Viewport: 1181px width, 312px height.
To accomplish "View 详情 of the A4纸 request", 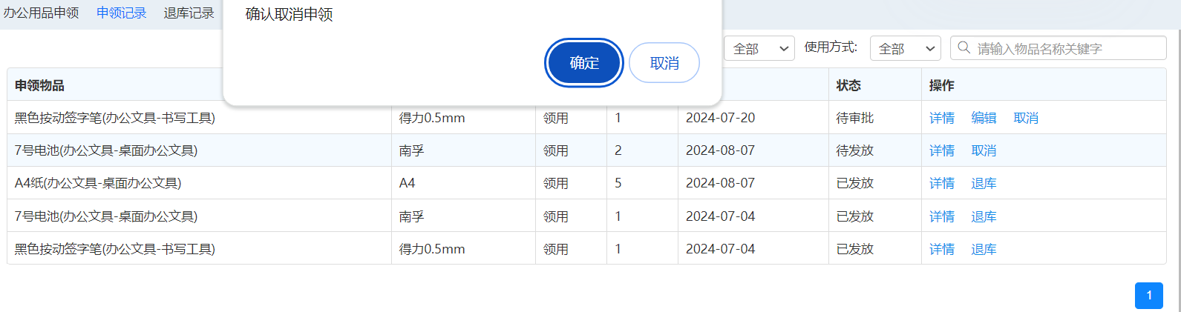I will click(942, 183).
